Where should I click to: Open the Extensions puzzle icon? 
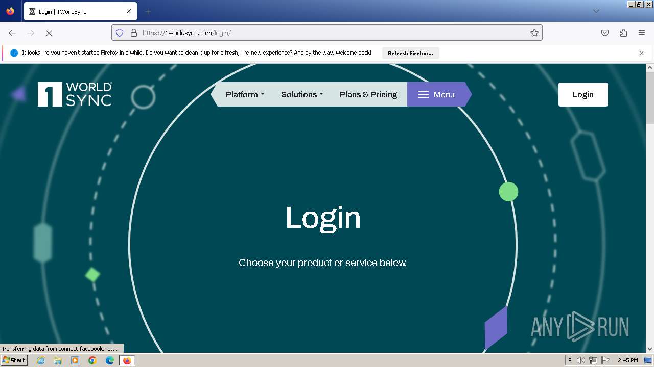coord(623,33)
